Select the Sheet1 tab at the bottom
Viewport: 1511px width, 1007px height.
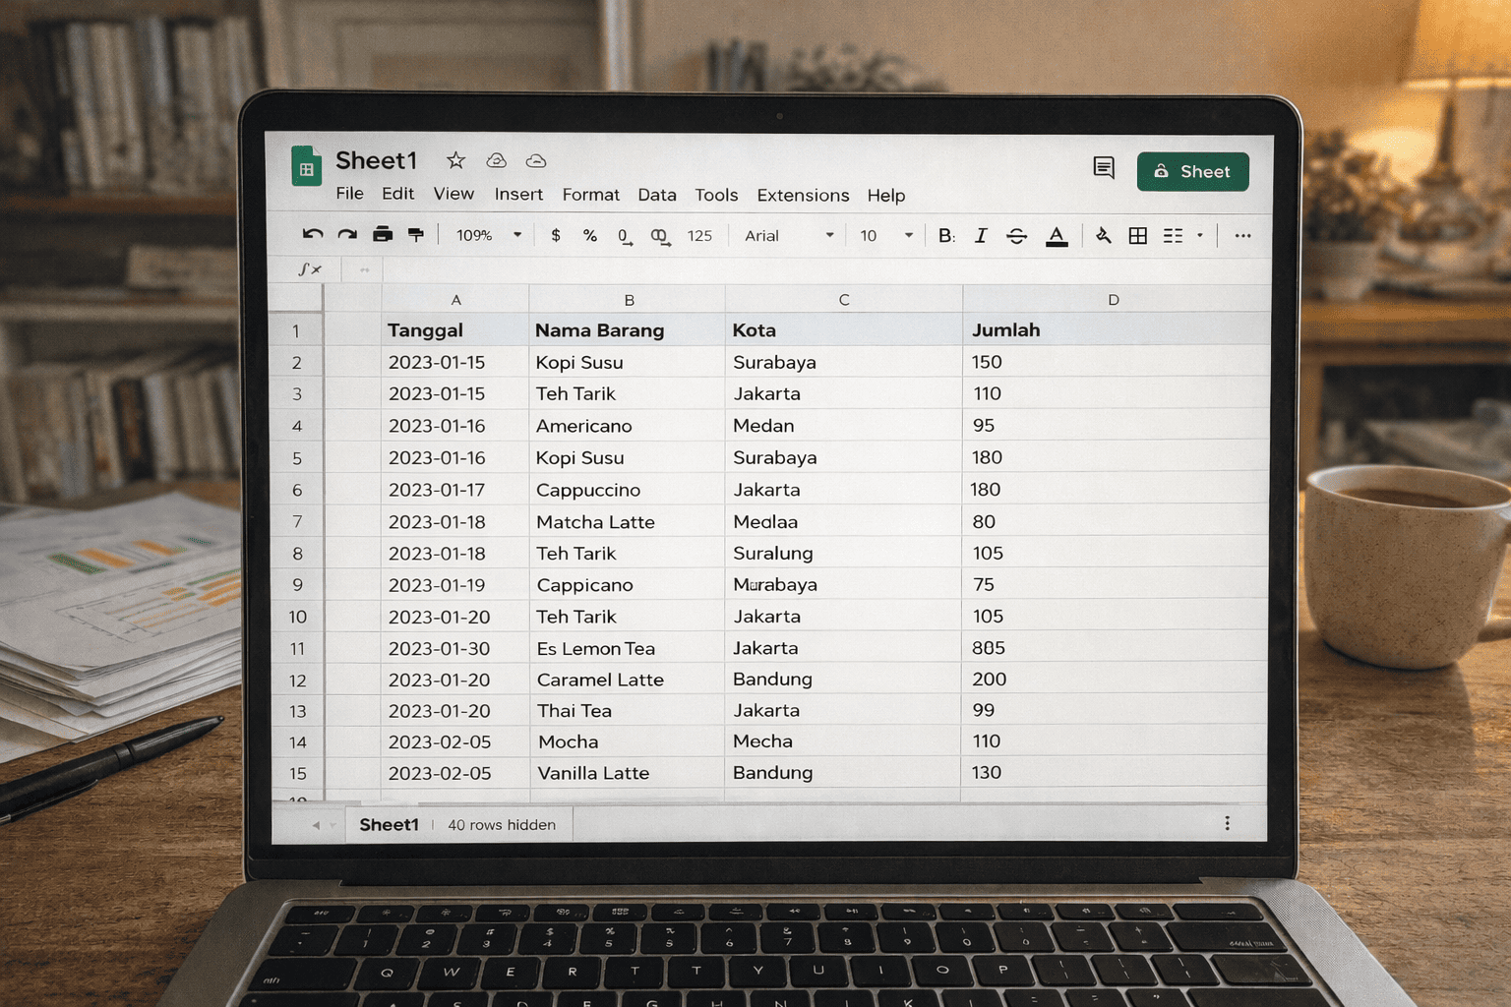(x=389, y=824)
